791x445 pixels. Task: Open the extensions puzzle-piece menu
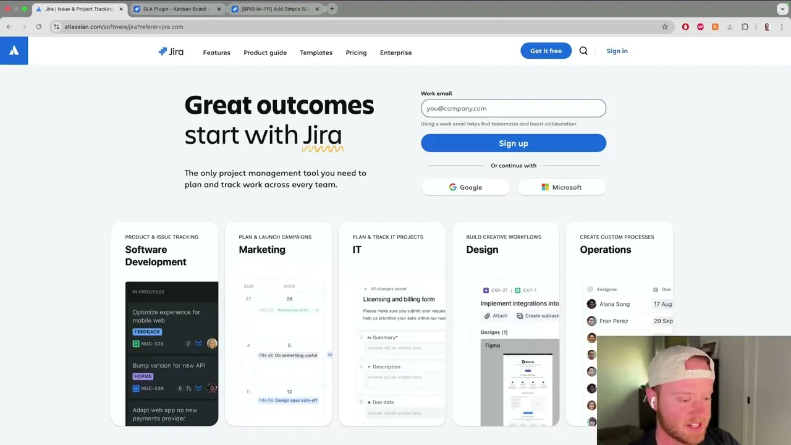(x=745, y=27)
